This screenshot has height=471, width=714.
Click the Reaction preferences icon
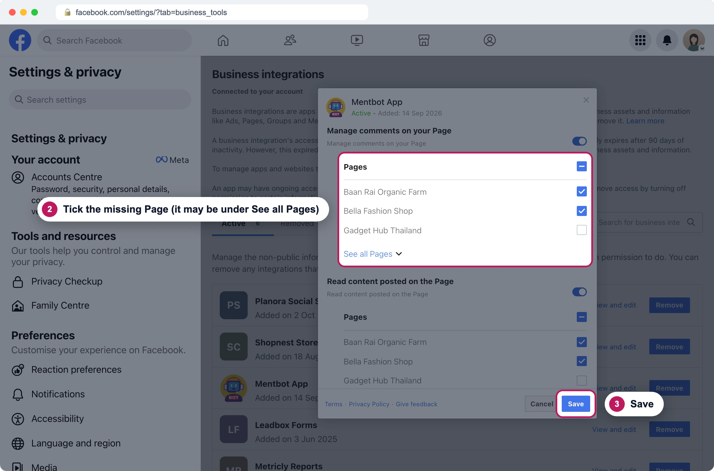(x=18, y=370)
